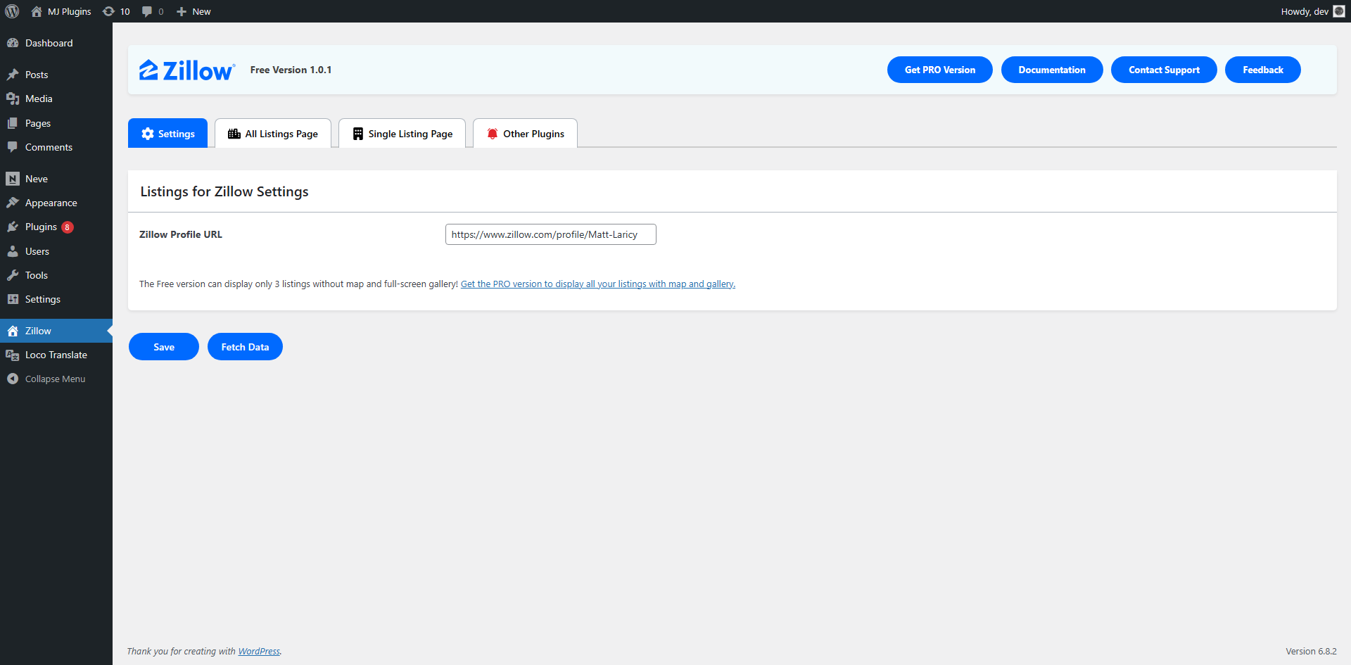The height and width of the screenshot is (665, 1351).
Task: Click the MJ Plugins site name
Action: (x=69, y=11)
